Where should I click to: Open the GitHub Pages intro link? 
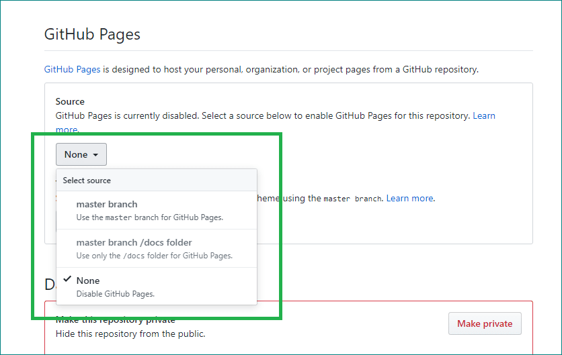pos(72,69)
